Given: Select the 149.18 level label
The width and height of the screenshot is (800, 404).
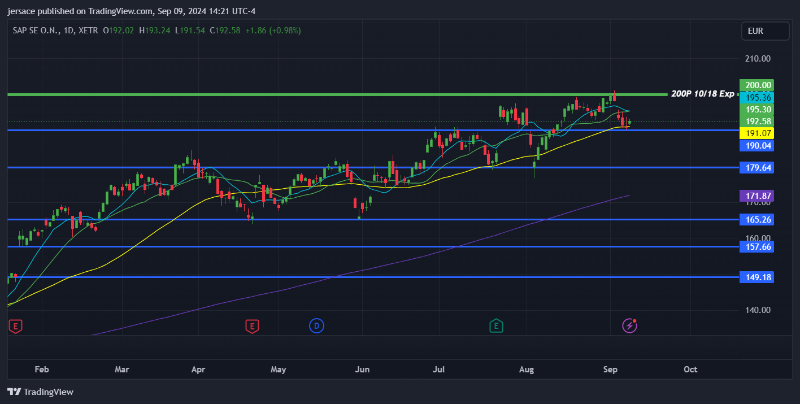Looking at the screenshot, I should pos(756,277).
